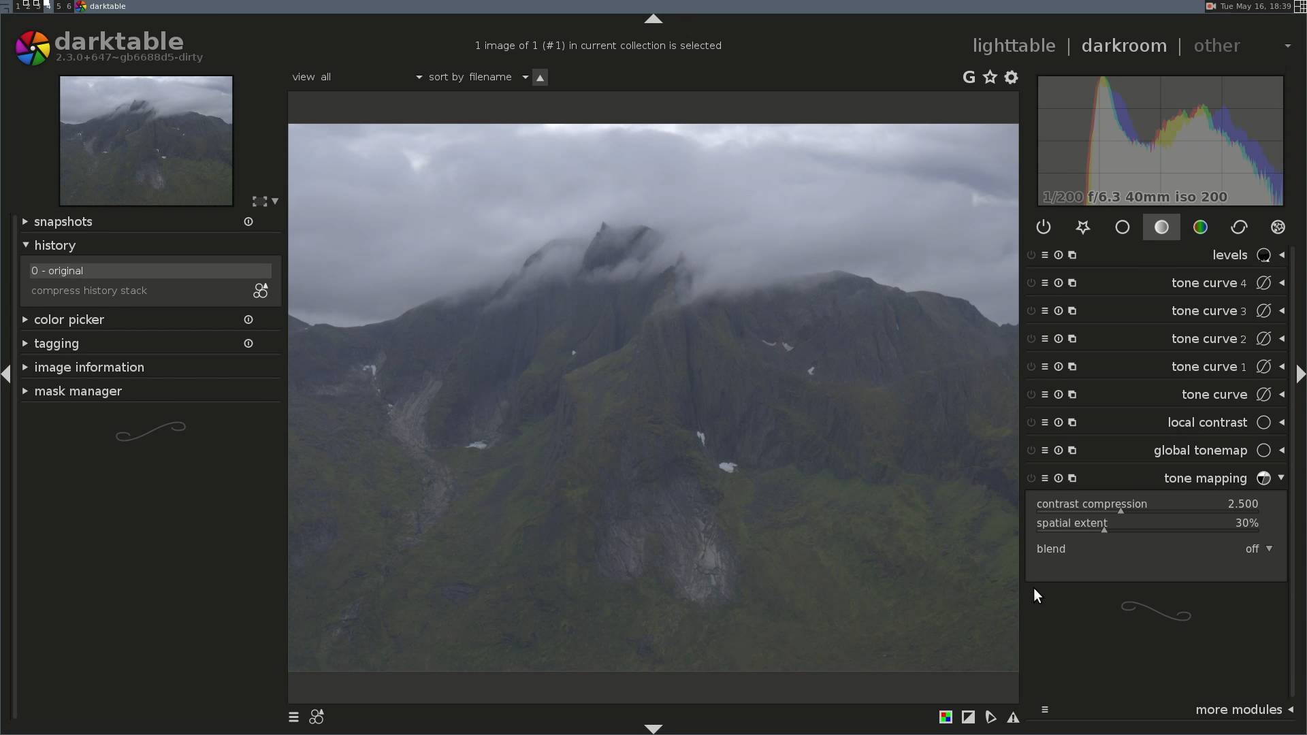The image size is (1307, 735).
Task: Open the gear preferences icon
Action: 1012,78
